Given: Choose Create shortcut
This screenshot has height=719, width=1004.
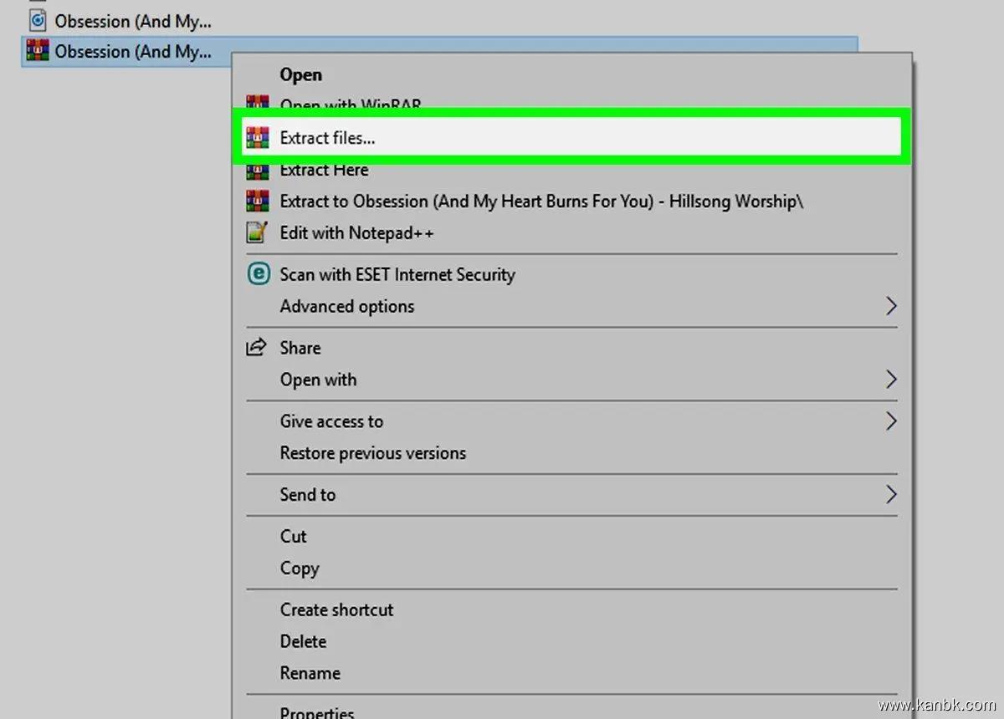Looking at the screenshot, I should (336, 609).
